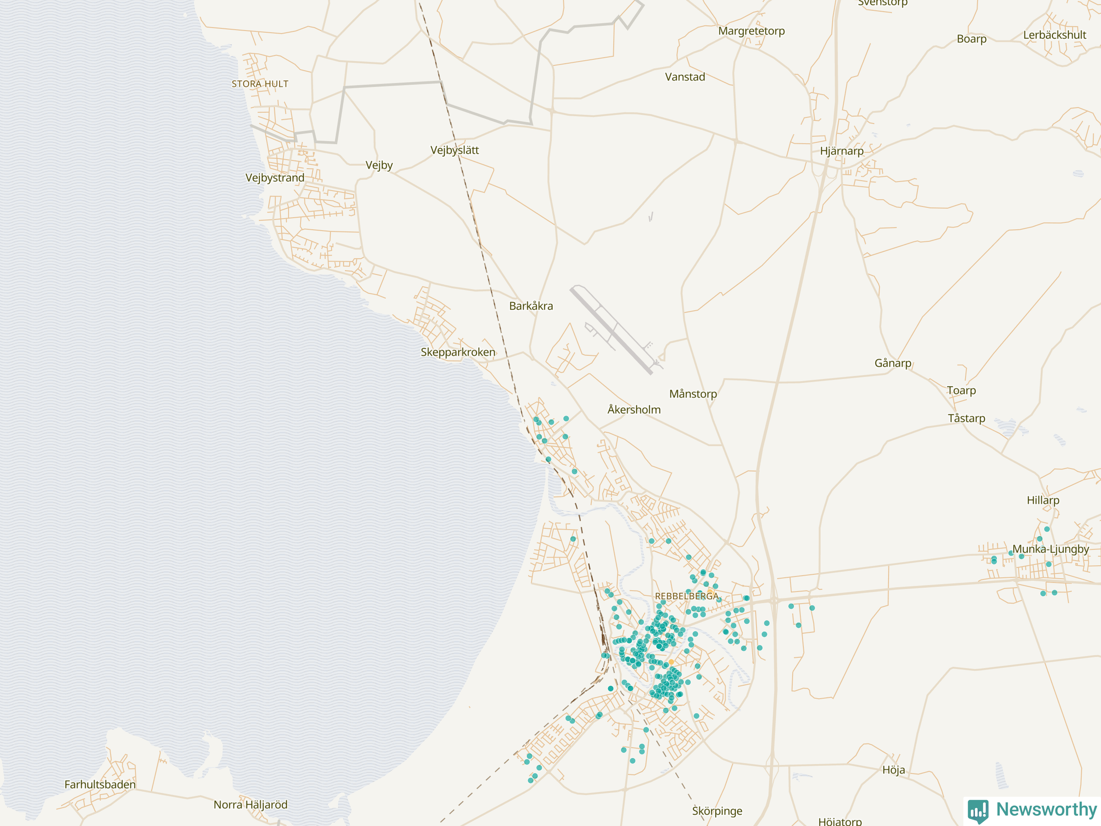Click the Månstorp place label
The width and height of the screenshot is (1101, 826).
coord(693,394)
